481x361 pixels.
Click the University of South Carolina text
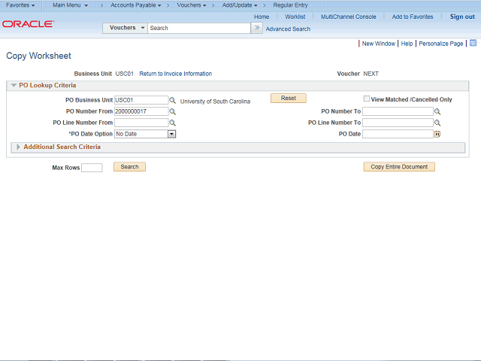(215, 102)
